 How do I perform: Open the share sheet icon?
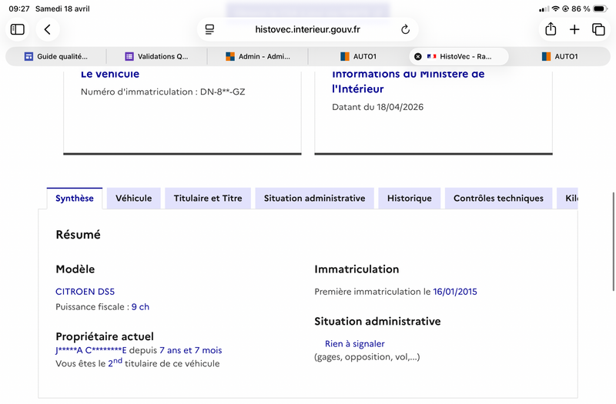(551, 29)
